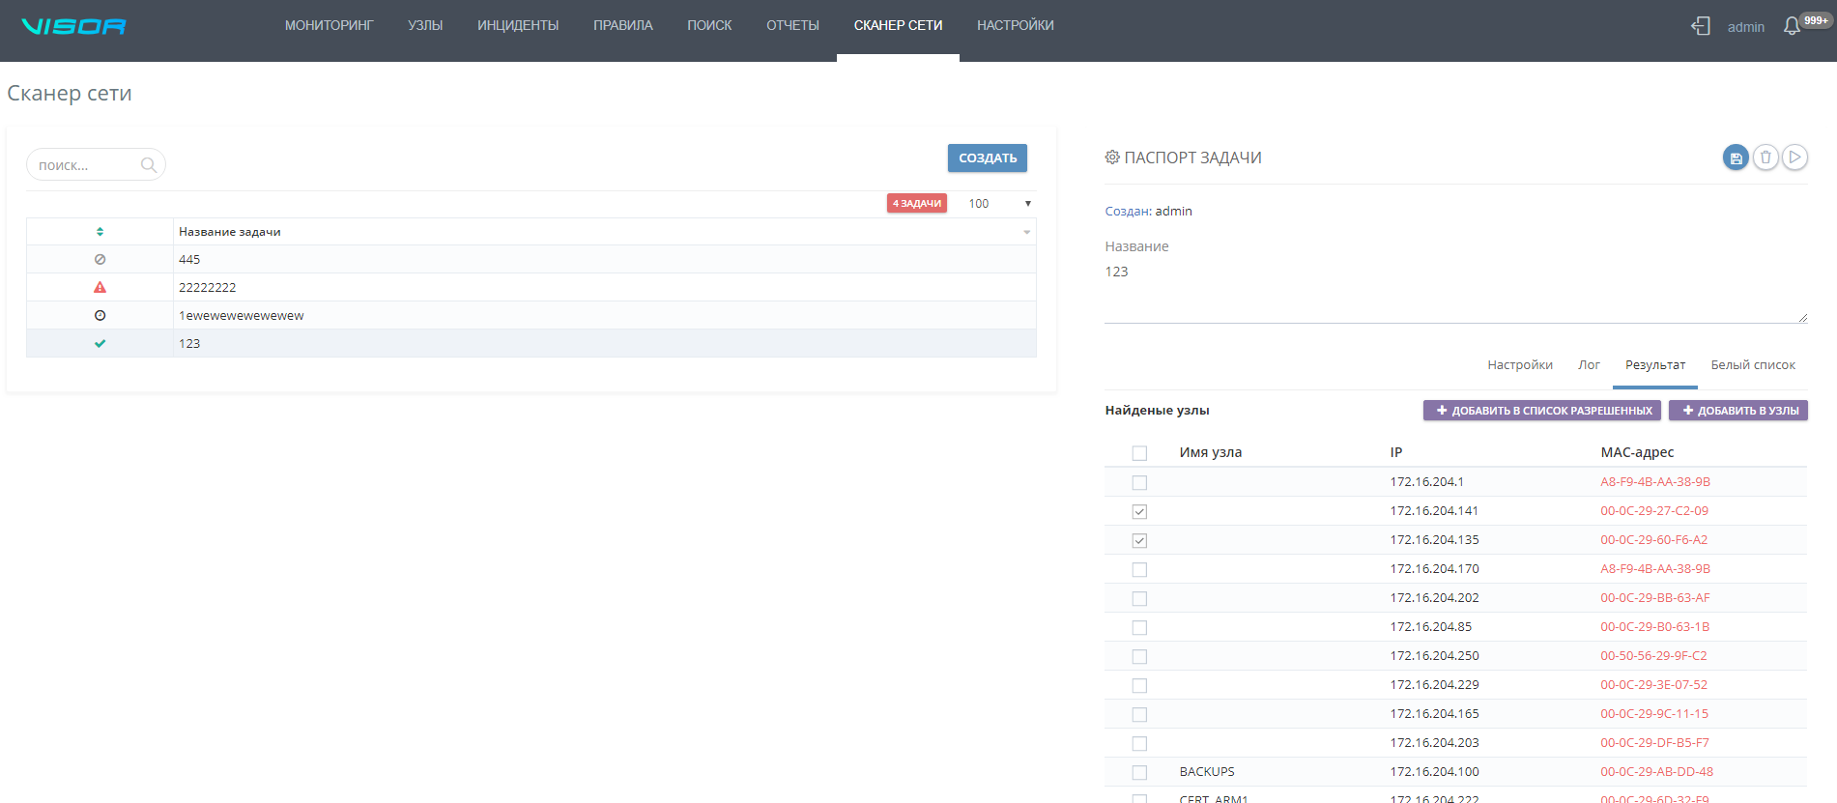
Task: Navigate to ПРАВИЛА
Action: coord(623,26)
